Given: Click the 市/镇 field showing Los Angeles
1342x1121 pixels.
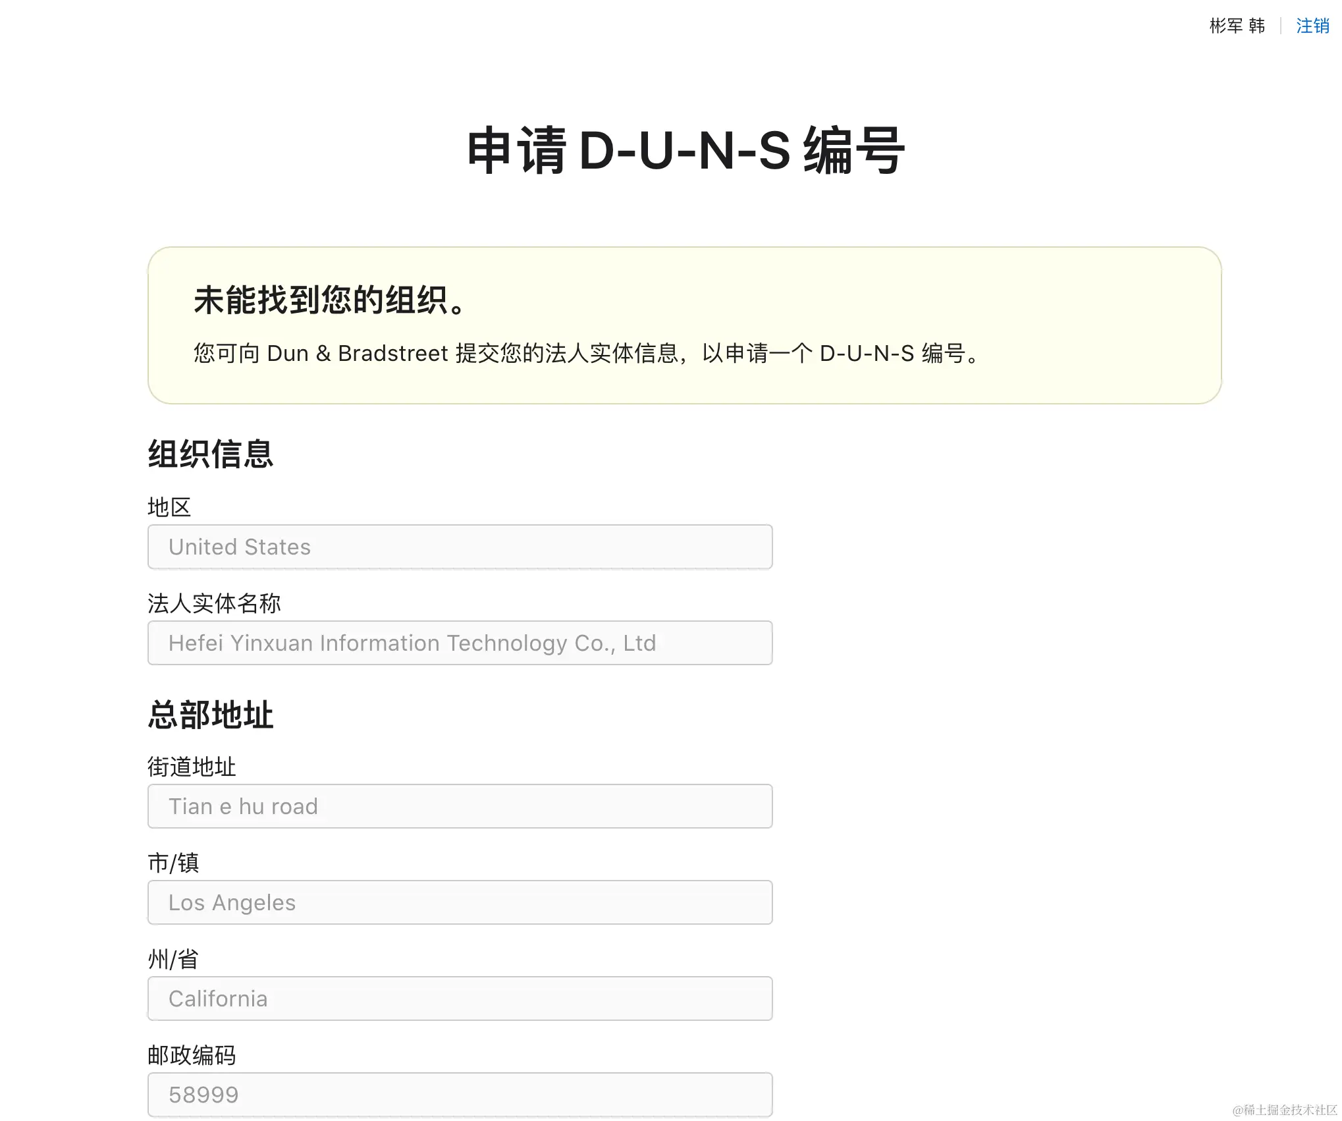Looking at the screenshot, I should 460,902.
